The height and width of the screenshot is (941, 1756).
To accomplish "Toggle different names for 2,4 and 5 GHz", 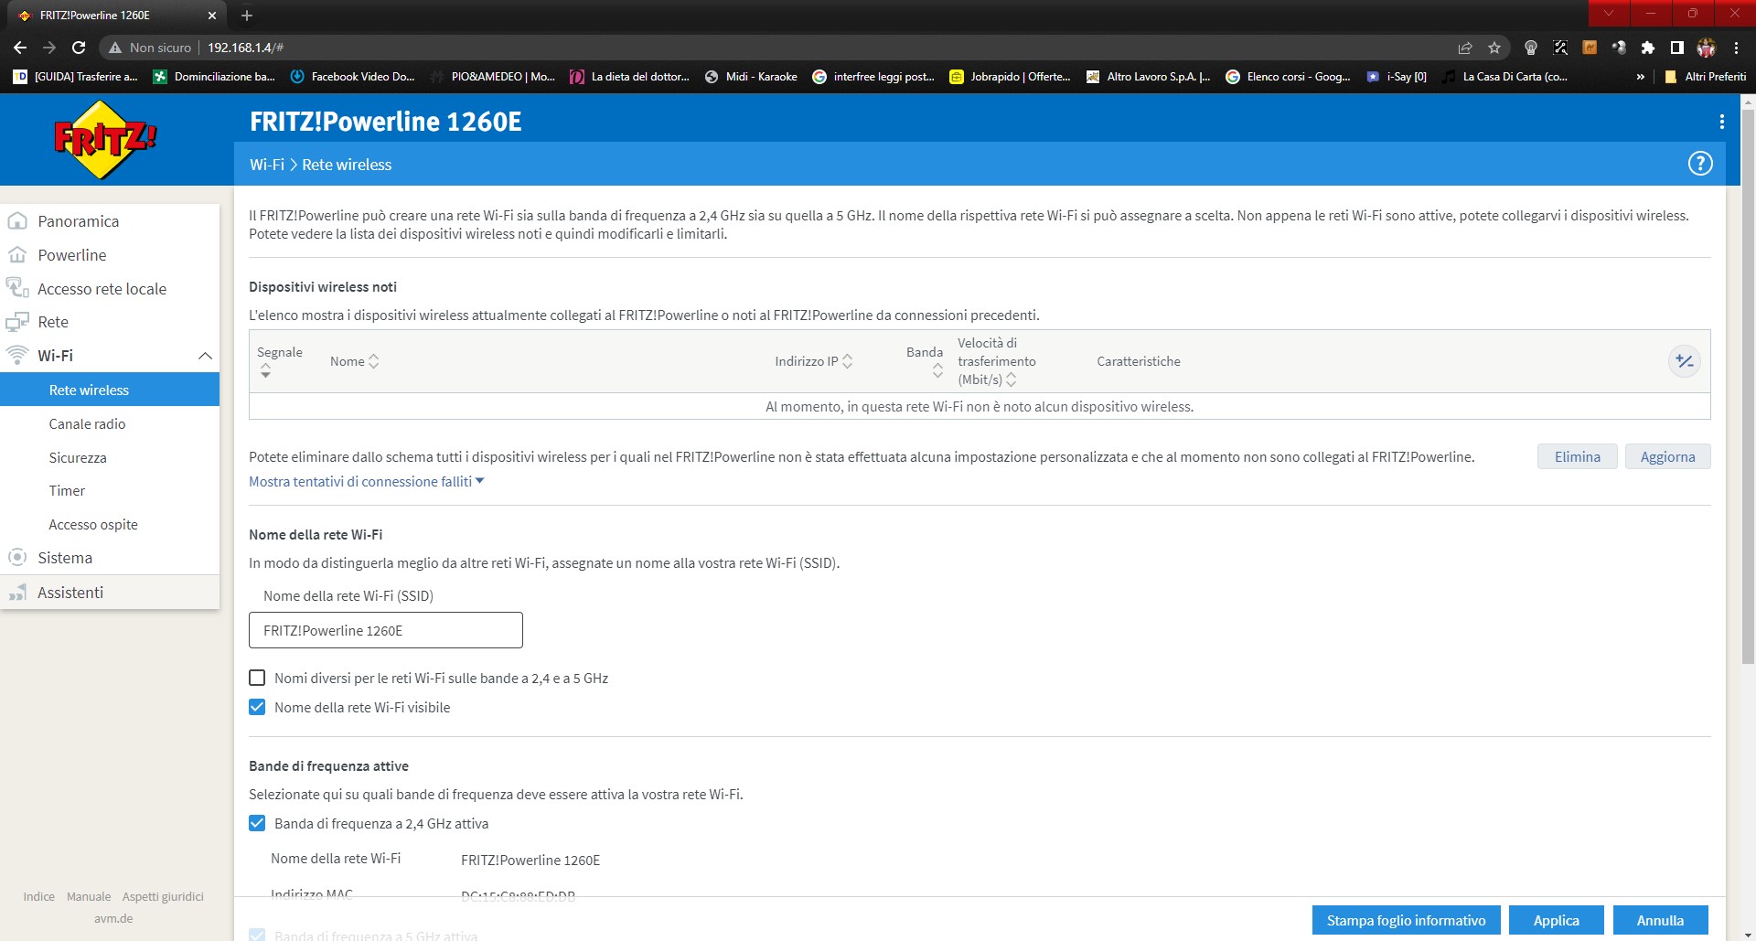I will click(x=257, y=678).
